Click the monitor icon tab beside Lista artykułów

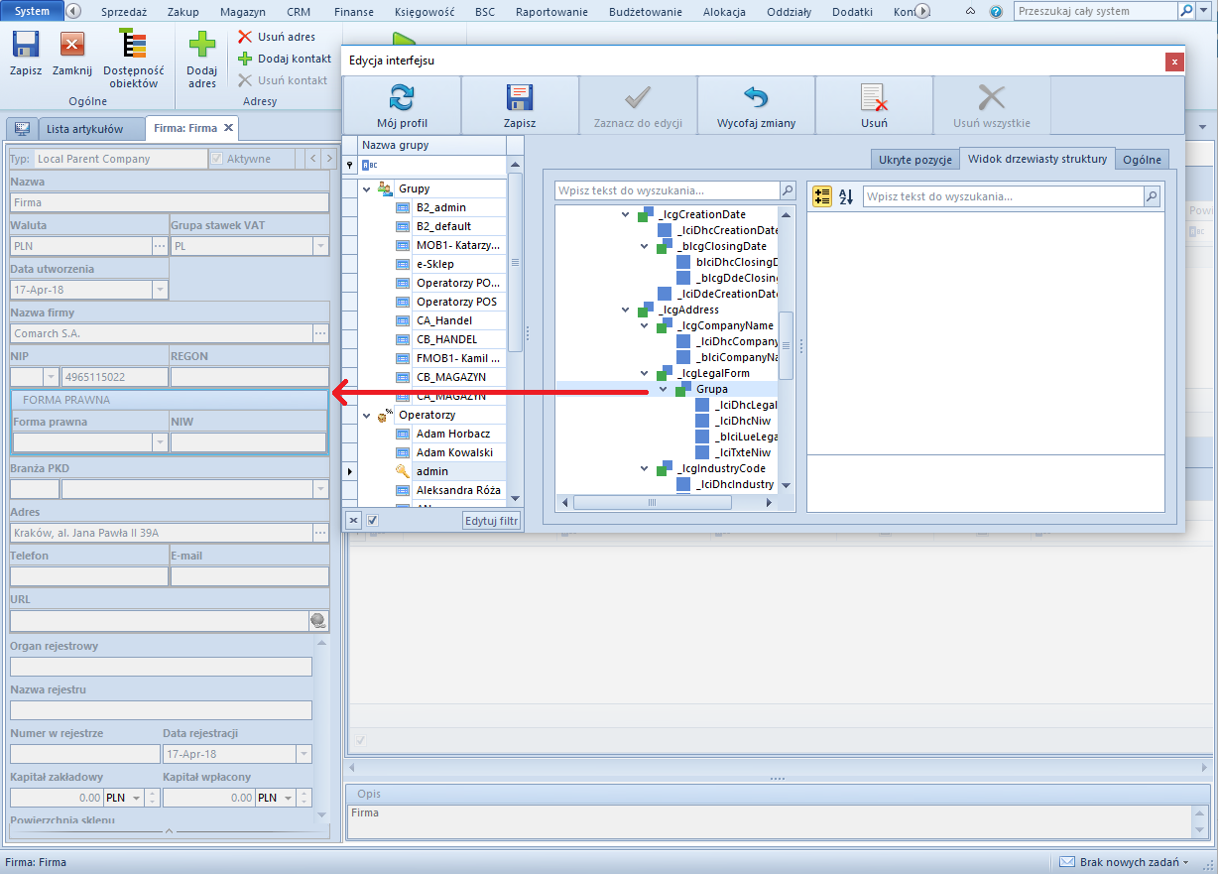coord(22,129)
